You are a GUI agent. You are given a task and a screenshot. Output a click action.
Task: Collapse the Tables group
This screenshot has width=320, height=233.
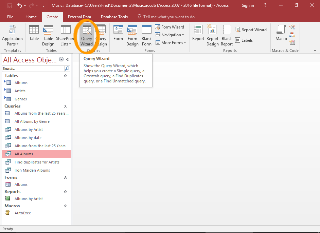pos(65,76)
